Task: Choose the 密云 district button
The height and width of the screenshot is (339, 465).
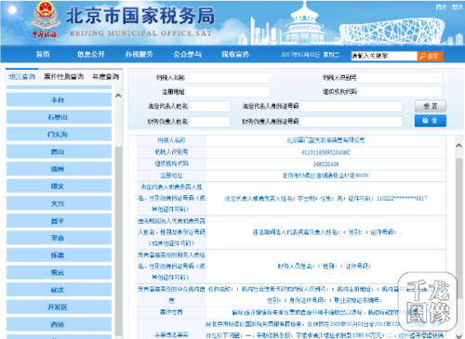Action: click(59, 272)
